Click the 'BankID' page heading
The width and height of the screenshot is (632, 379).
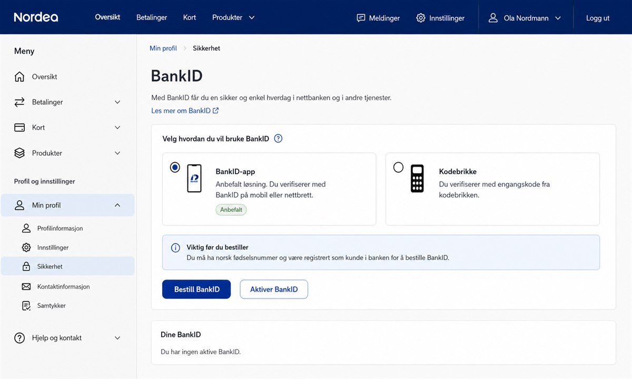[177, 76]
